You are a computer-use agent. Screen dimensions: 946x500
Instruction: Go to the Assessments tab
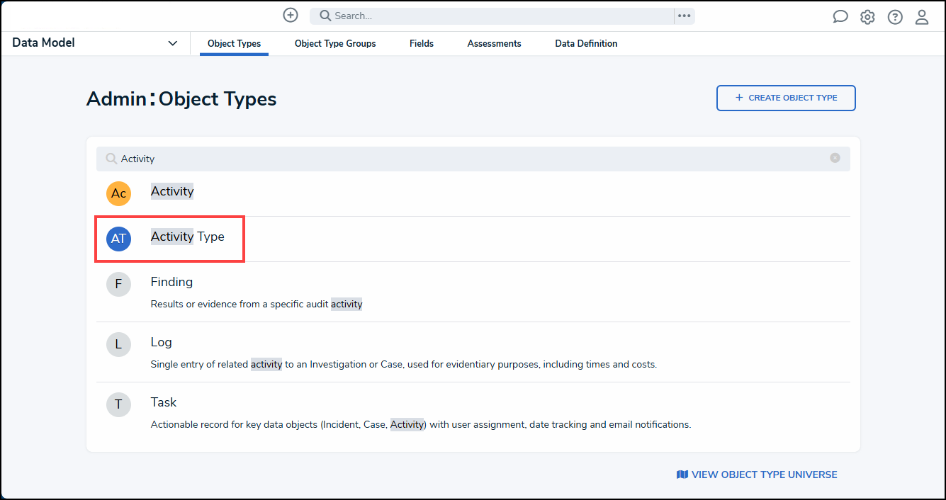click(494, 43)
